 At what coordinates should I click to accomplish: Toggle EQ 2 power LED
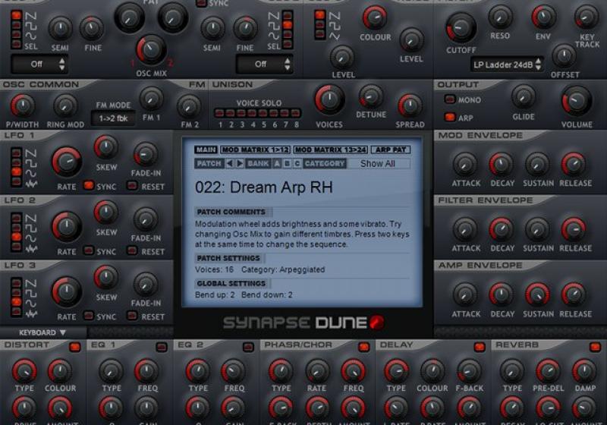[248, 347]
